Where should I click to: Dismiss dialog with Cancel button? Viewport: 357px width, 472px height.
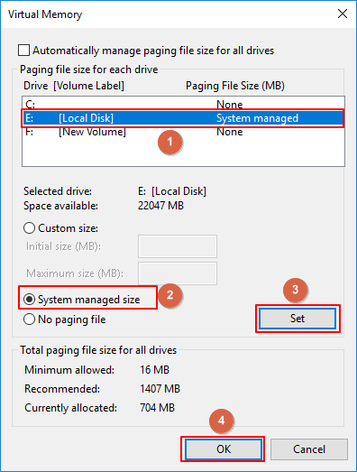[x=309, y=449]
